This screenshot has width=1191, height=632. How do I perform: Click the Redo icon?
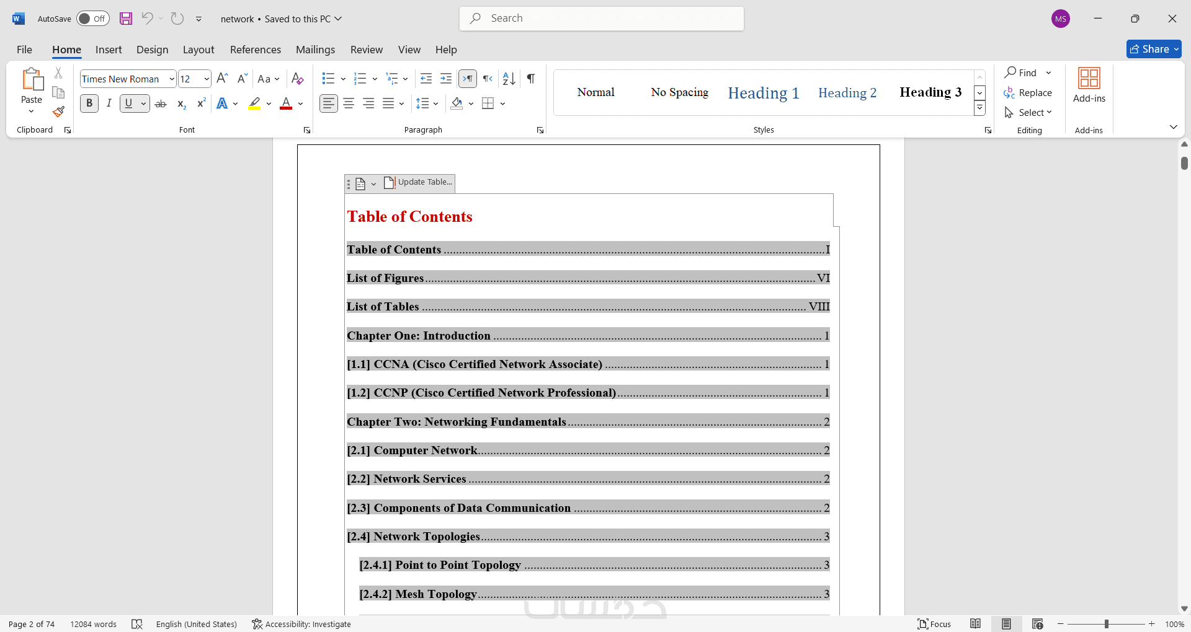point(177,19)
